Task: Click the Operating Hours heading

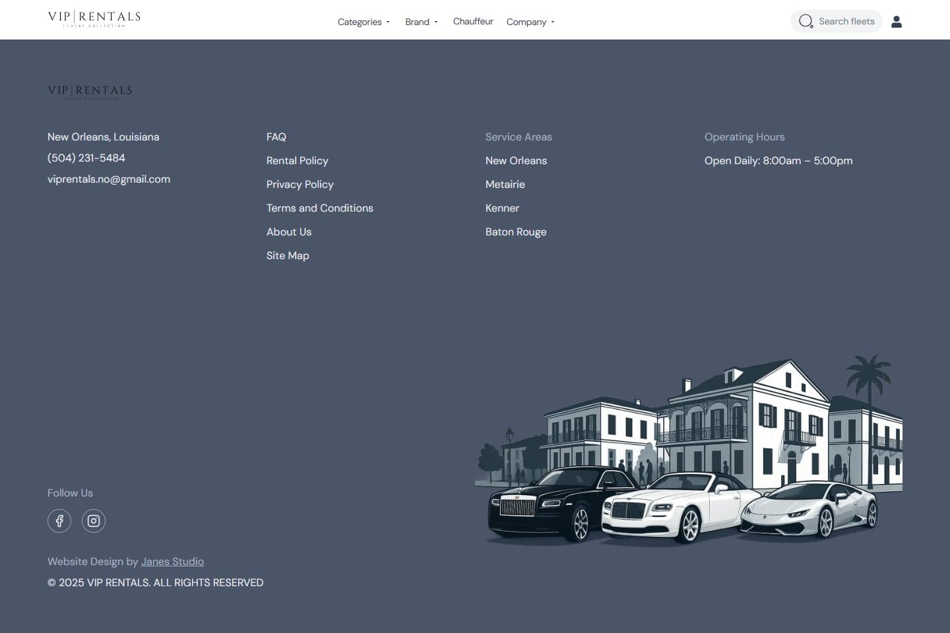Action: coord(745,136)
